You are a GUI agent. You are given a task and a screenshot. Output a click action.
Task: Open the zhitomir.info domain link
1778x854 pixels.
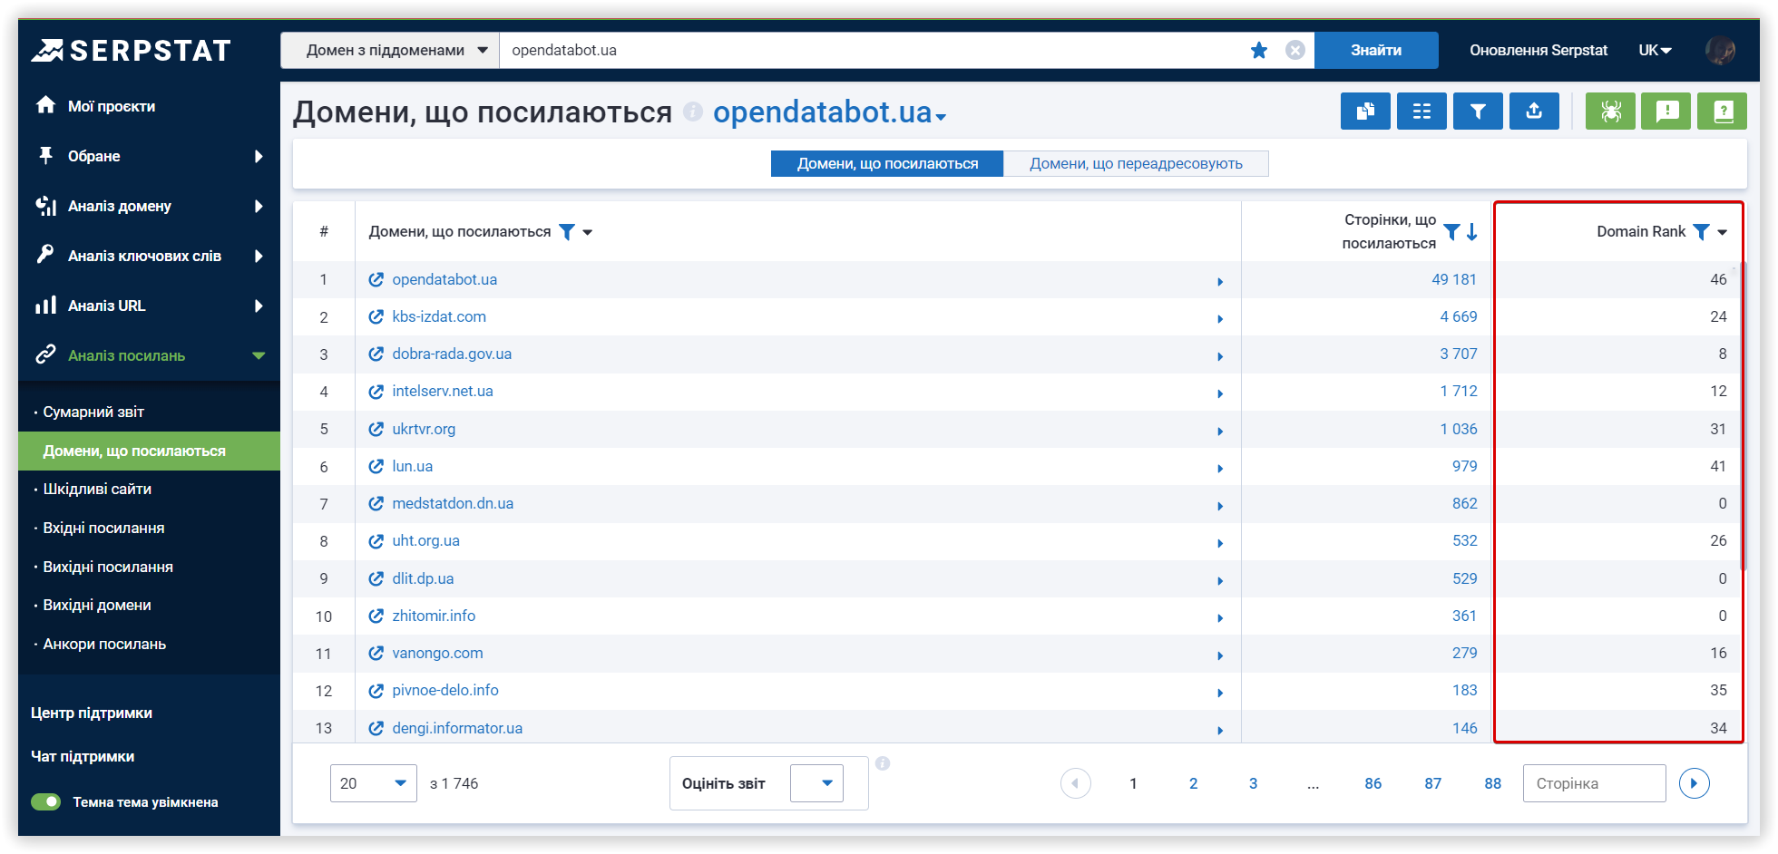click(x=434, y=616)
